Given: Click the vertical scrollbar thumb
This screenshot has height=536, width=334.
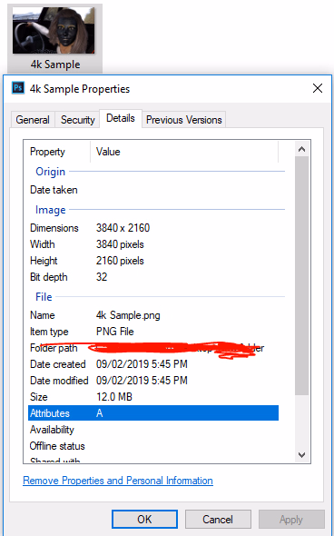Looking at the screenshot, I should [x=301, y=275].
